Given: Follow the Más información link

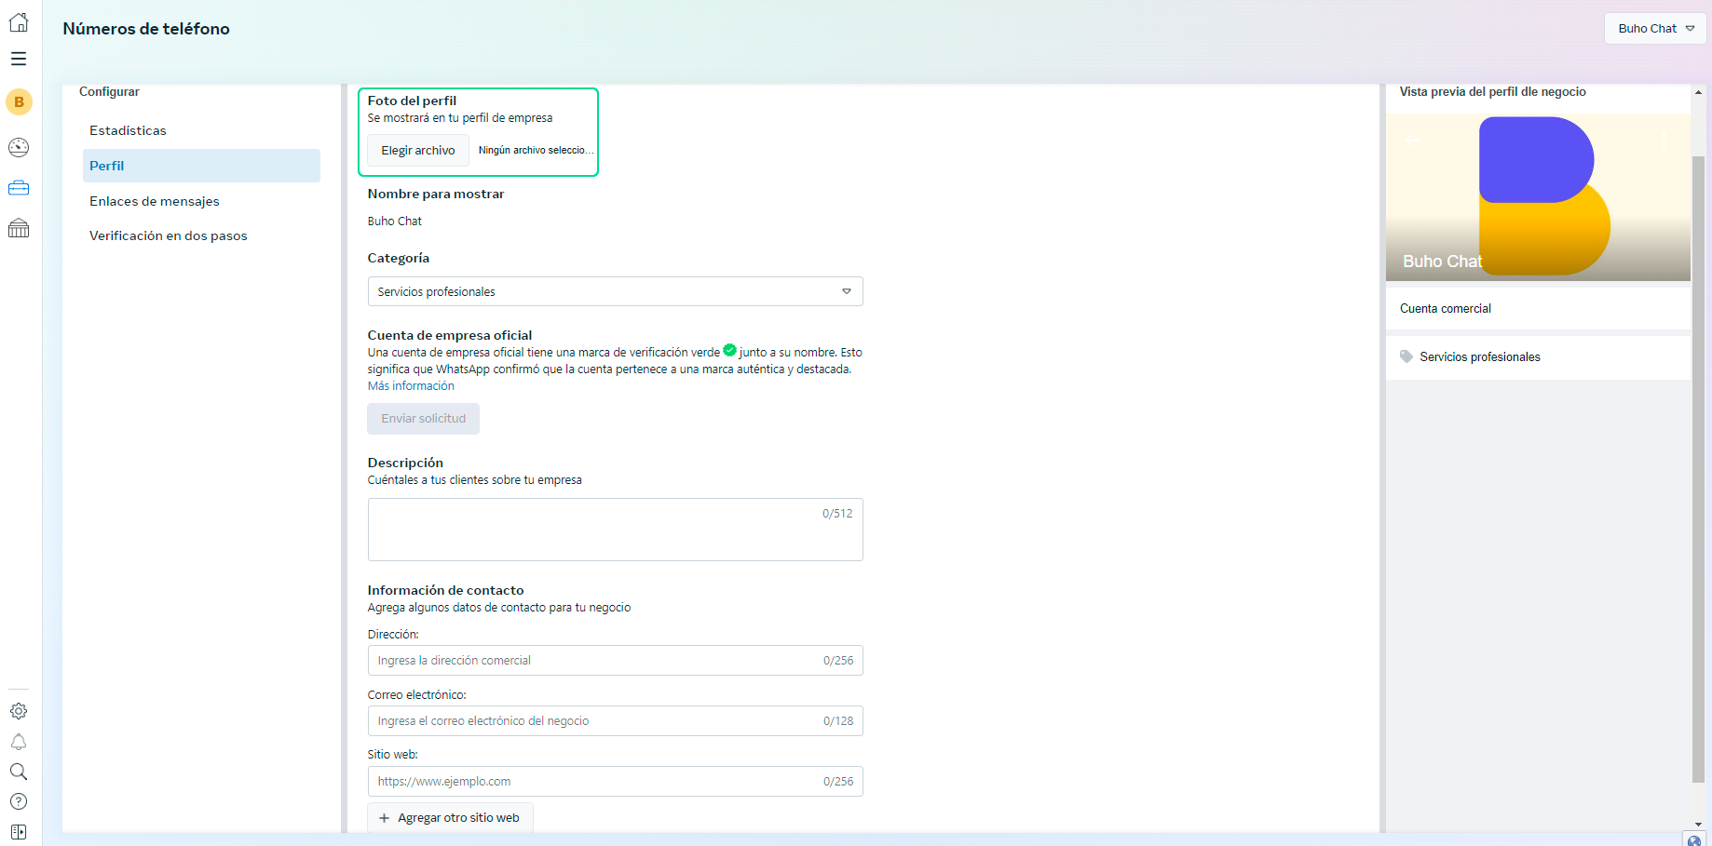Looking at the screenshot, I should (x=411, y=386).
